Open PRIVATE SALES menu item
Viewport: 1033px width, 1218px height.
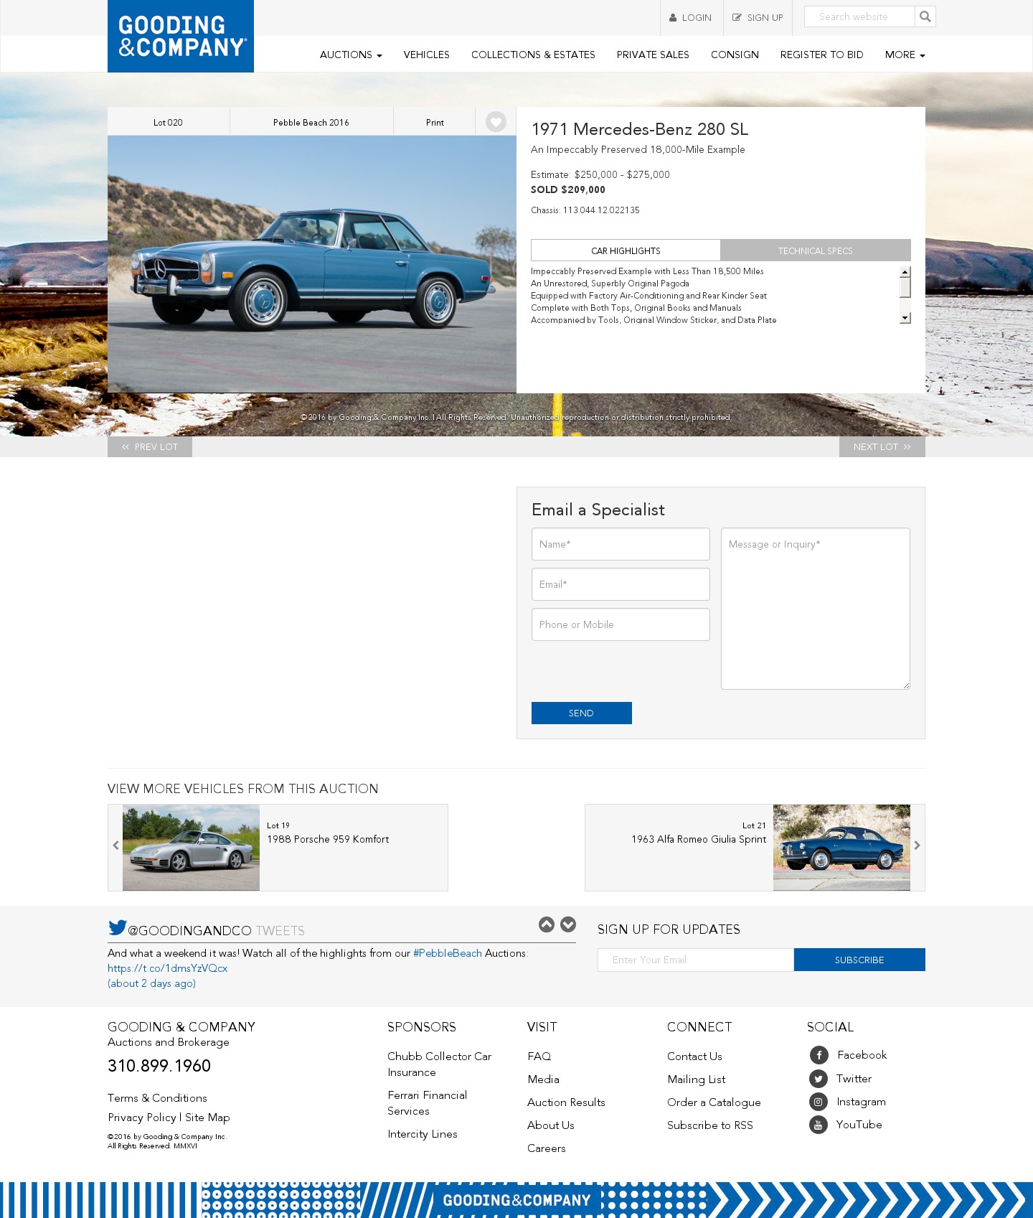(653, 55)
